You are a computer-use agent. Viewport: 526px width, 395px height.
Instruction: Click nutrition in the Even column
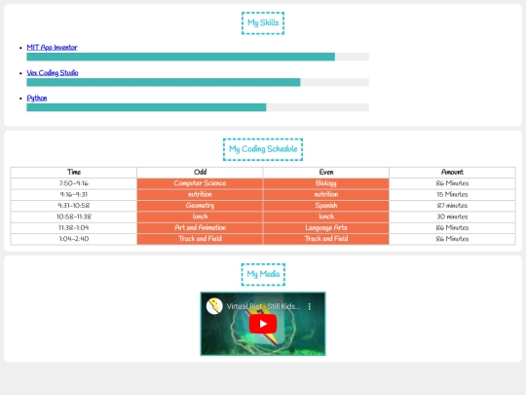coord(326,194)
